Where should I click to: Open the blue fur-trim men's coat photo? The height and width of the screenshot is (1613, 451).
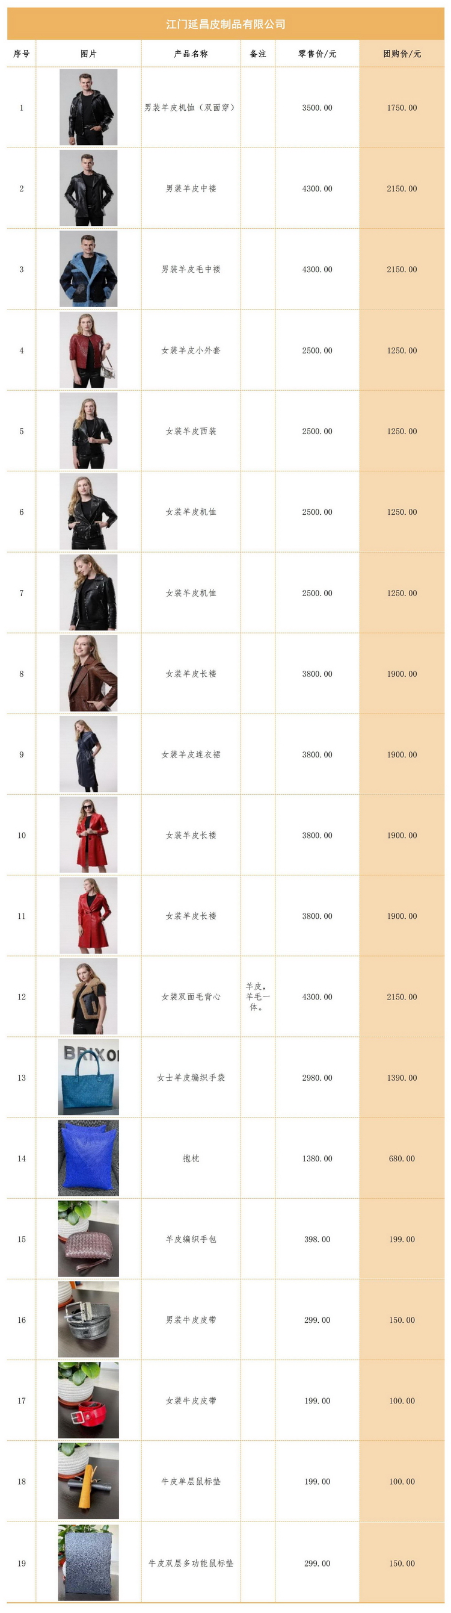coord(88,269)
